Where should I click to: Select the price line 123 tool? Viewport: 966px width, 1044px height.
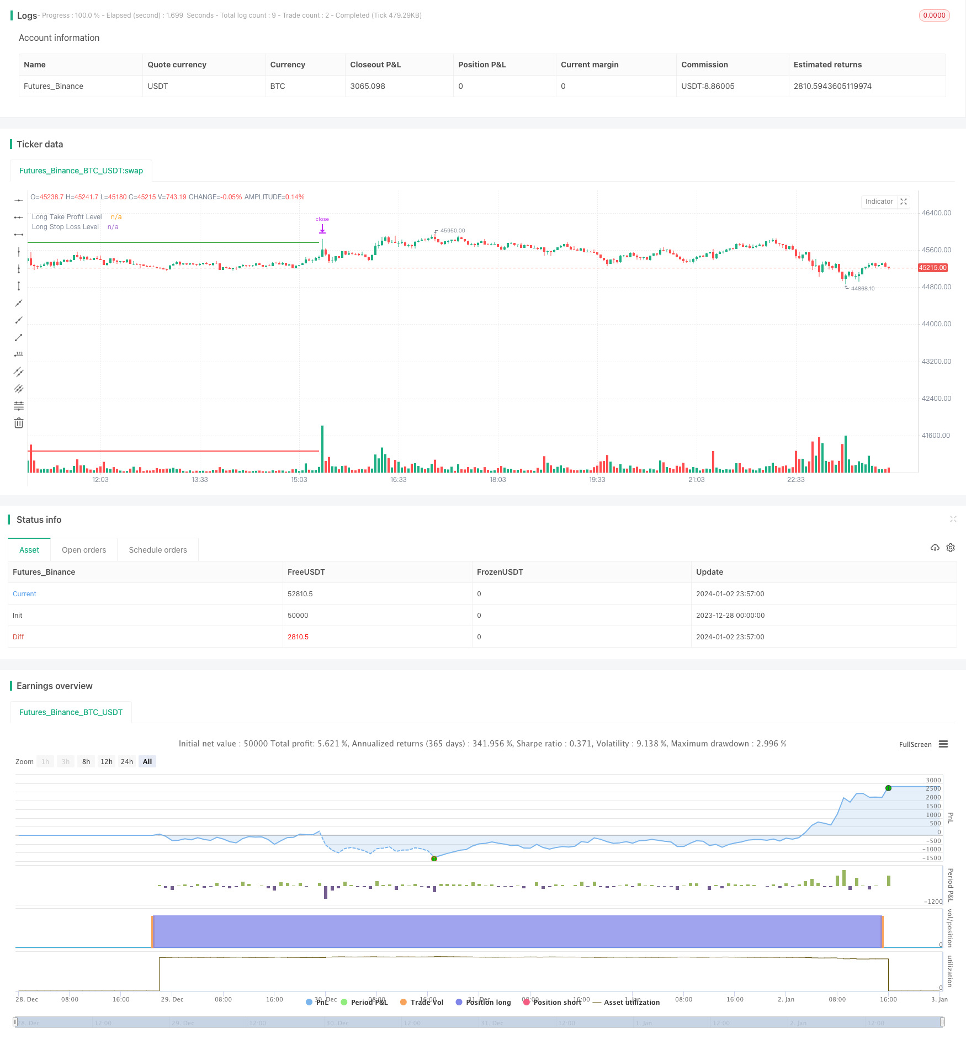click(19, 354)
